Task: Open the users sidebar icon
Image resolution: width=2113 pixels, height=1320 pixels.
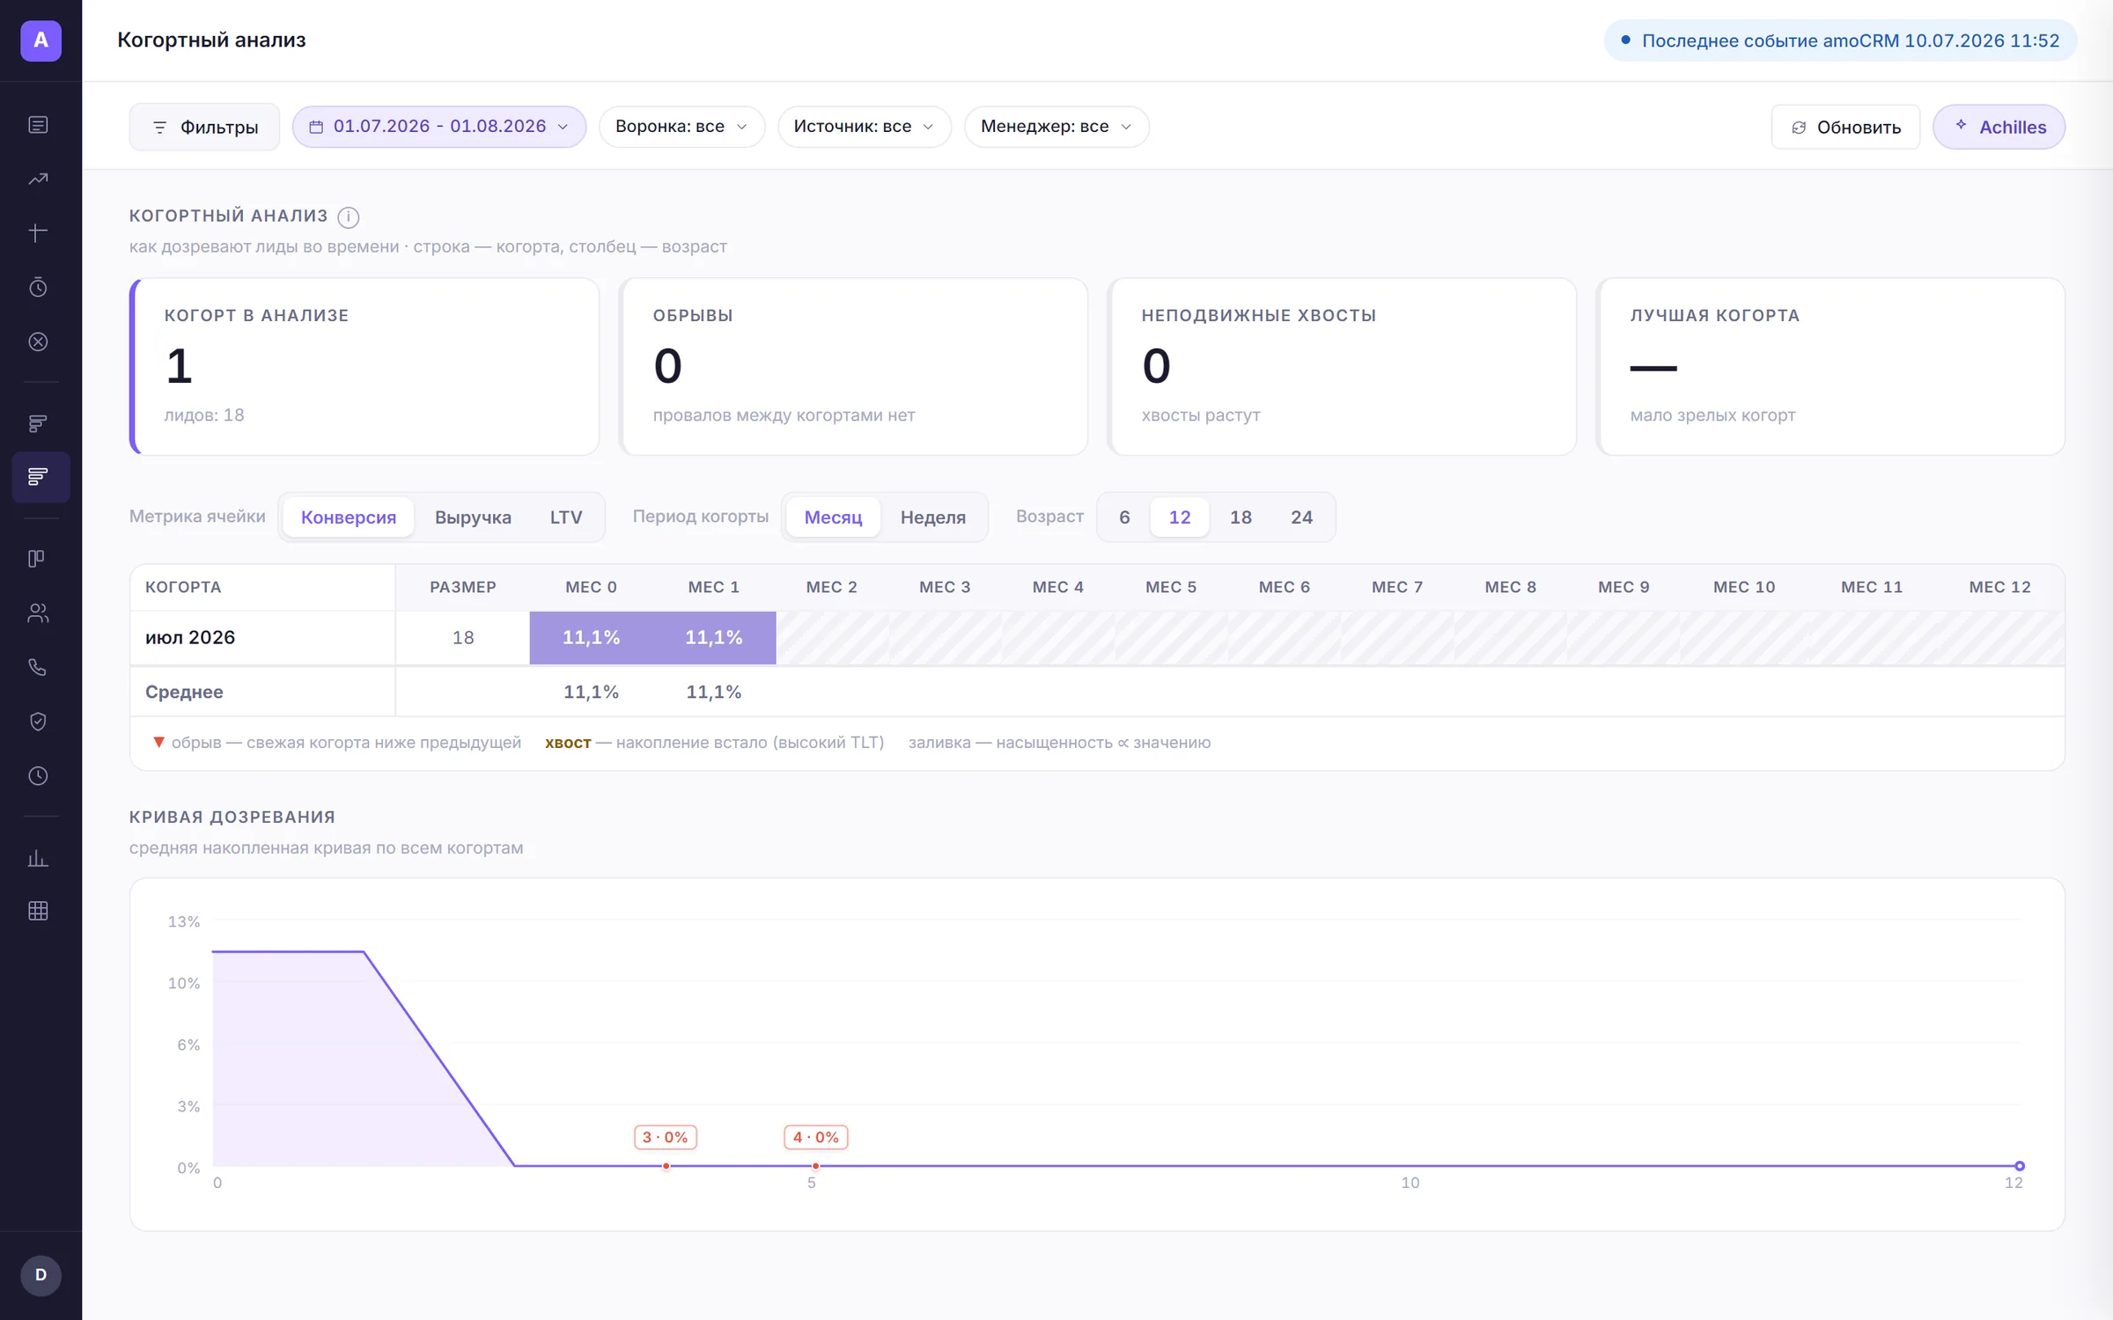Action: 38,613
